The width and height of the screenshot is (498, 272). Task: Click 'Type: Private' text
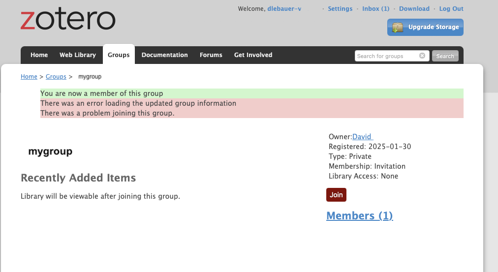point(350,156)
